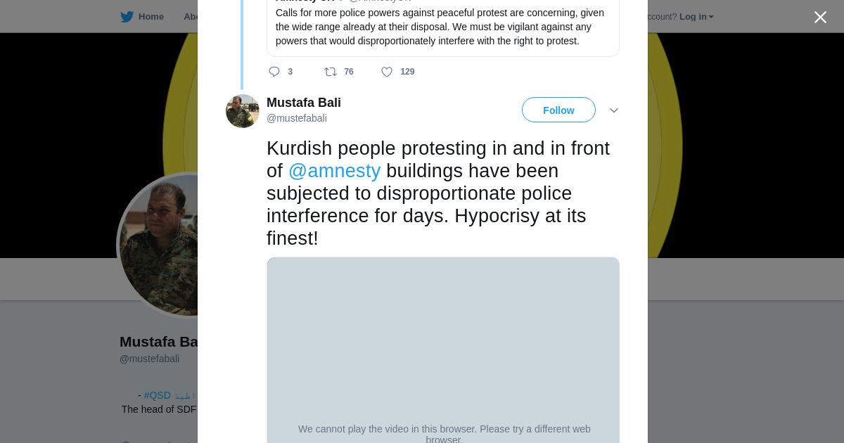Viewport: 844px width, 443px height.
Task: View the large profile photo behind overlay
Action: pos(158,246)
